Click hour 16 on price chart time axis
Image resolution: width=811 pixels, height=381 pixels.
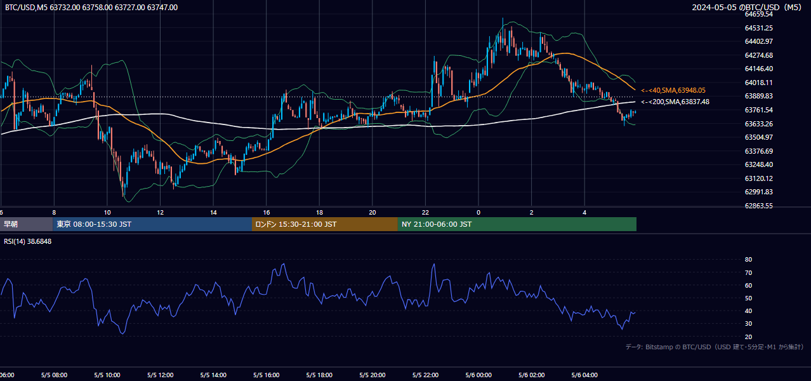(x=267, y=212)
